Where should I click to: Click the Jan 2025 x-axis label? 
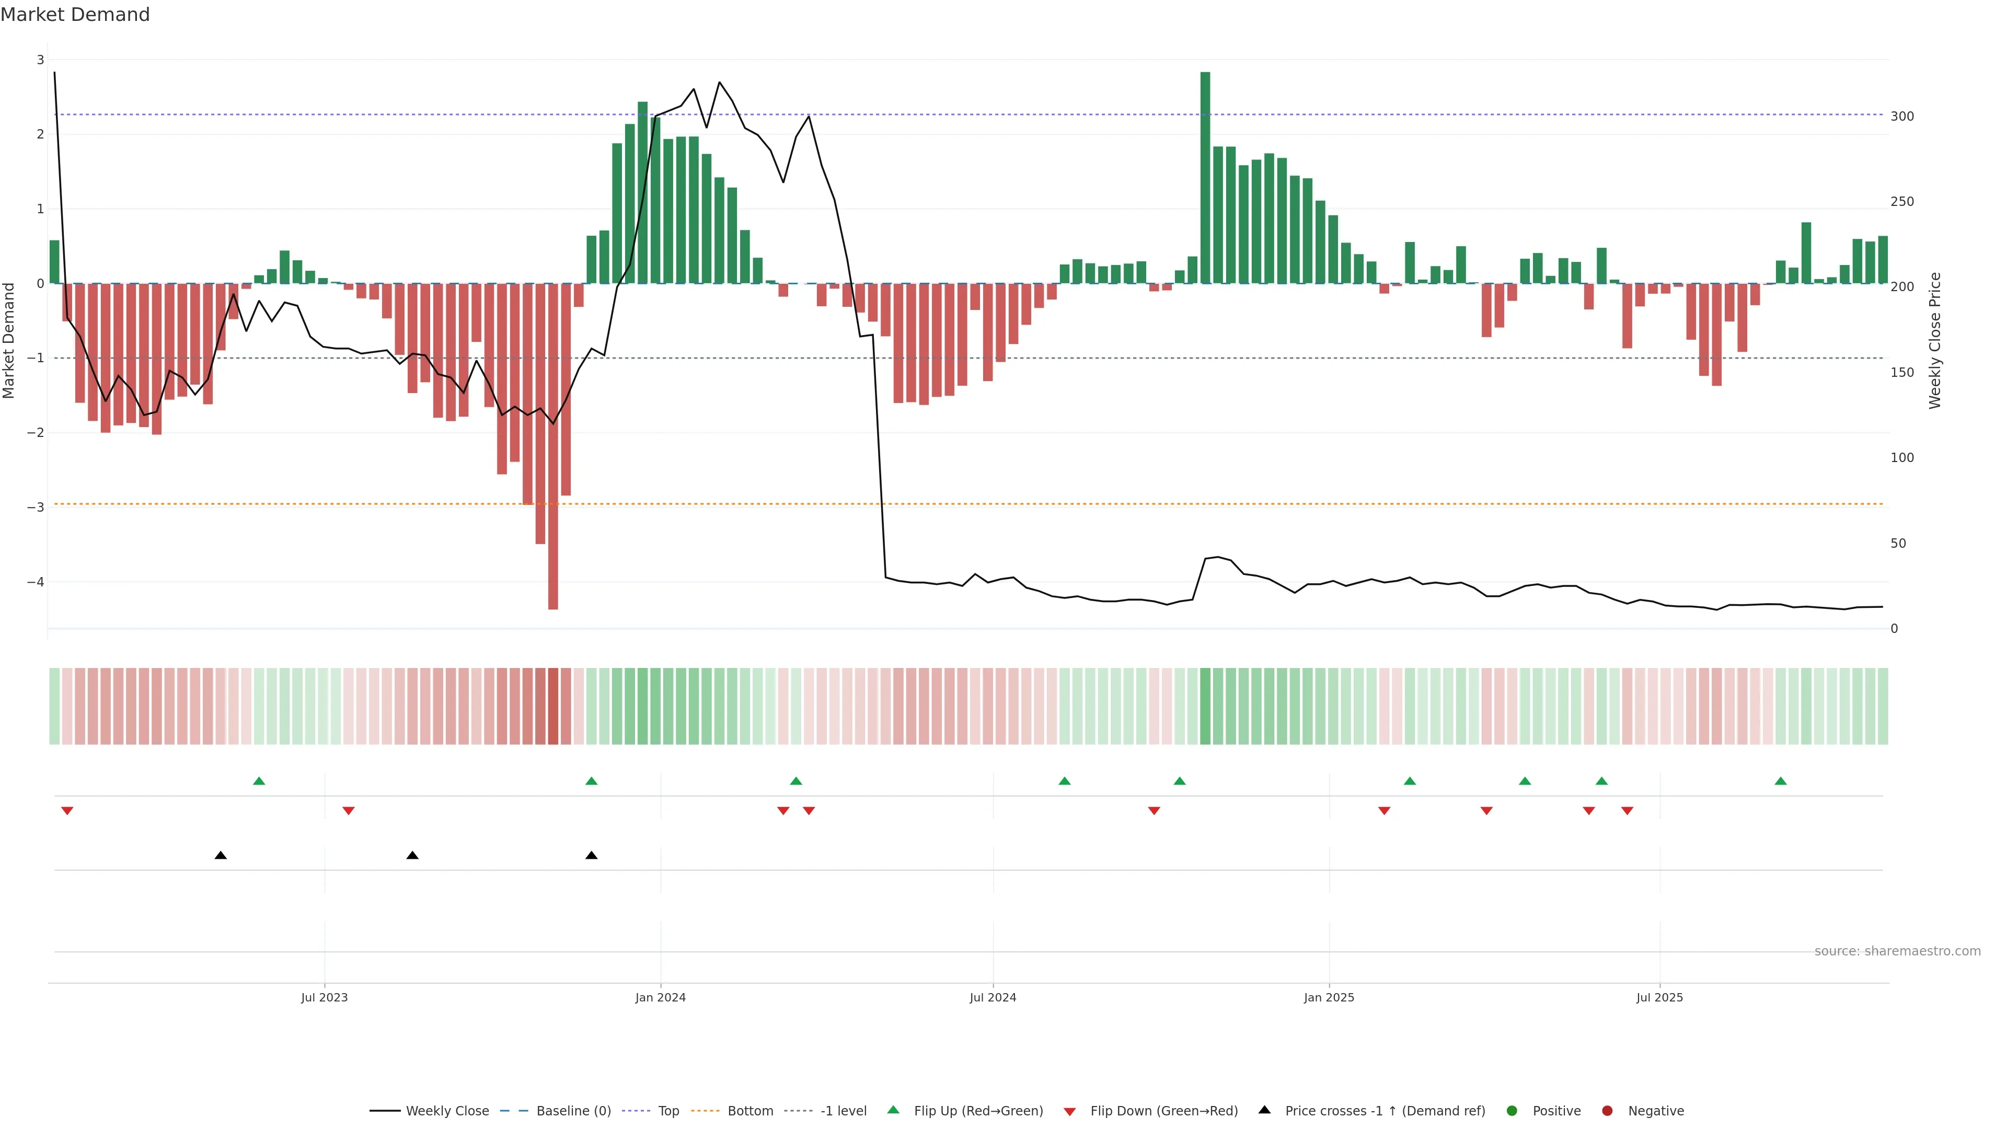(1329, 997)
